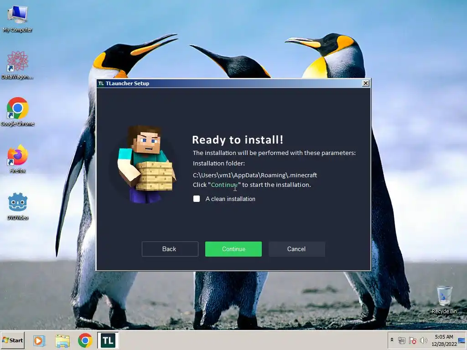Viewport: 467px width, 350px height.
Task: Click the A clean installation label
Action: tap(230, 199)
